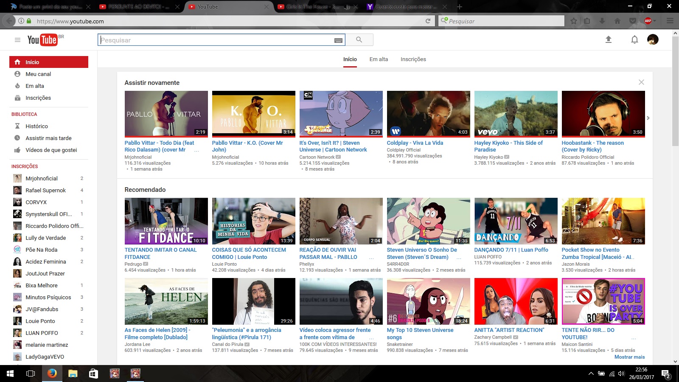Open Coldplay - Viva La Vida title link
Image resolution: width=679 pixels, height=382 pixels.
(x=415, y=143)
